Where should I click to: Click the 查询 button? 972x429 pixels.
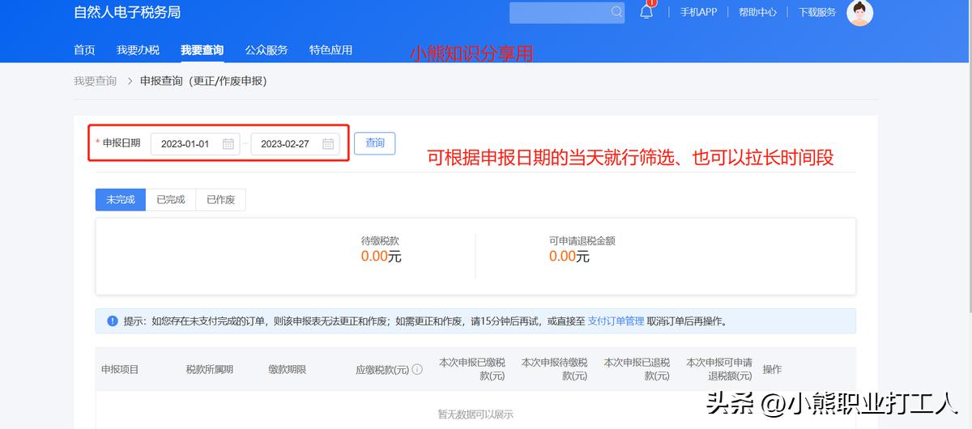(x=374, y=143)
